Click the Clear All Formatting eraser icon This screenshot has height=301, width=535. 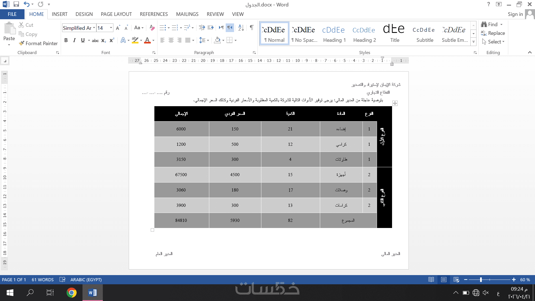pyautogui.click(x=152, y=28)
